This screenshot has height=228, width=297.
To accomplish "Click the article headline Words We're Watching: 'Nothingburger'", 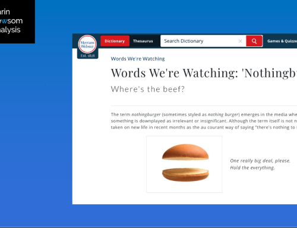I will pyautogui.click(x=204, y=73).
